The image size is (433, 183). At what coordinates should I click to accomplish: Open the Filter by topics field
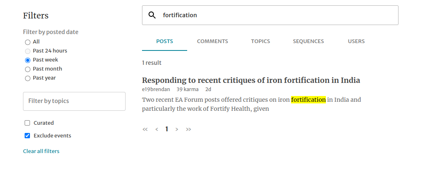click(x=74, y=101)
